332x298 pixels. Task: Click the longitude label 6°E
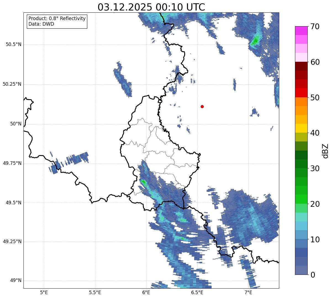[146, 292]
